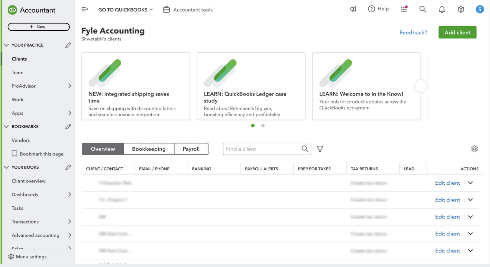This screenshot has height=267, width=490.
Task: Sort by CLIENT / CONTACT column header
Action: tap(104, 169)
